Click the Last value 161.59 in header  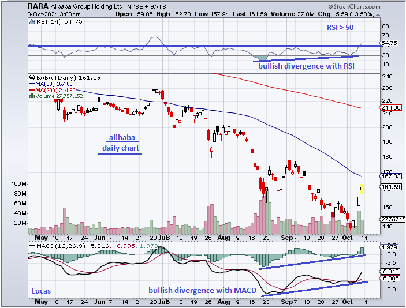(x=258, y=14)
